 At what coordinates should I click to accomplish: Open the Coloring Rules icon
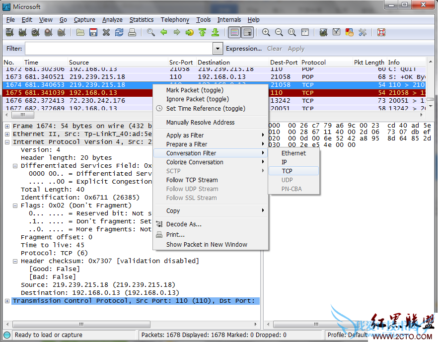(x=349, y=33)
